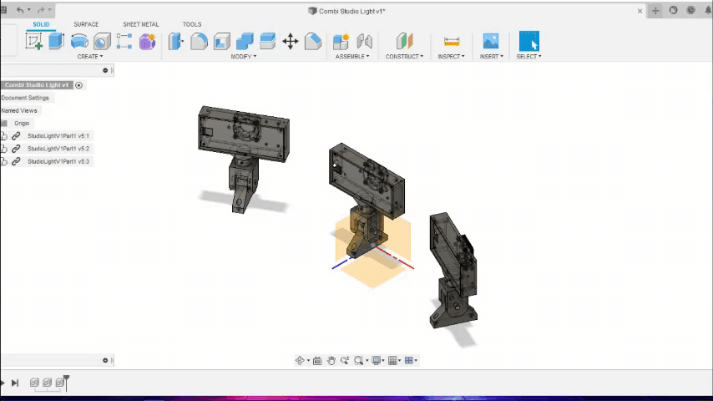Open a new design tab with plus
This screenshot has width=713, height=401.
(x=655, y=11)
